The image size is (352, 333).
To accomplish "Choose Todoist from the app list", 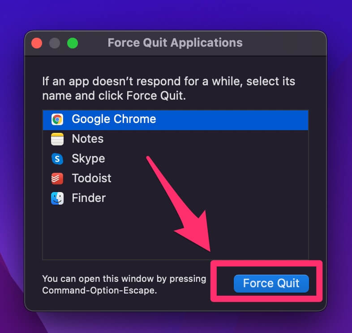I will tap(175, 179).
